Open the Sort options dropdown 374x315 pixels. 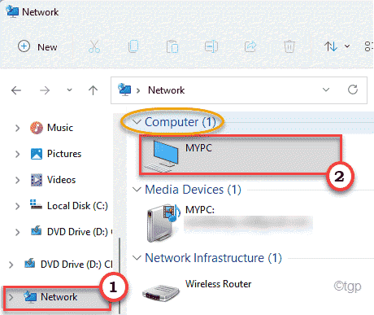pyautogui.click(x=337, y=46)
